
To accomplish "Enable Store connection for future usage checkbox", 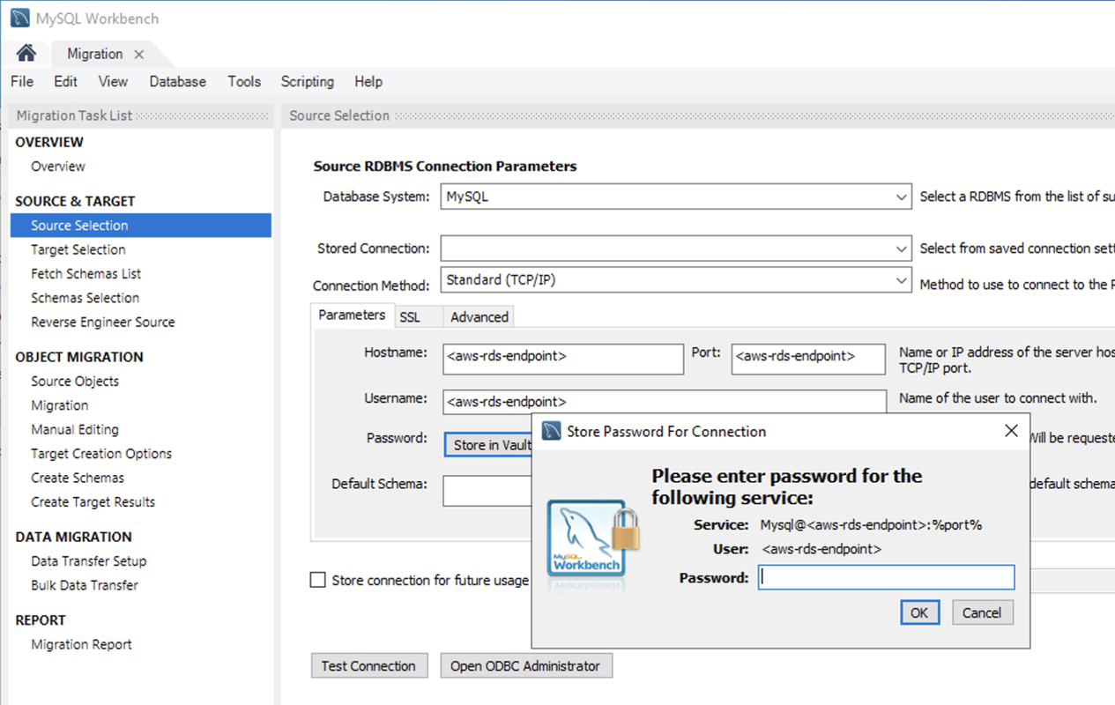I will pyautogui.click(x=318, y=580).
